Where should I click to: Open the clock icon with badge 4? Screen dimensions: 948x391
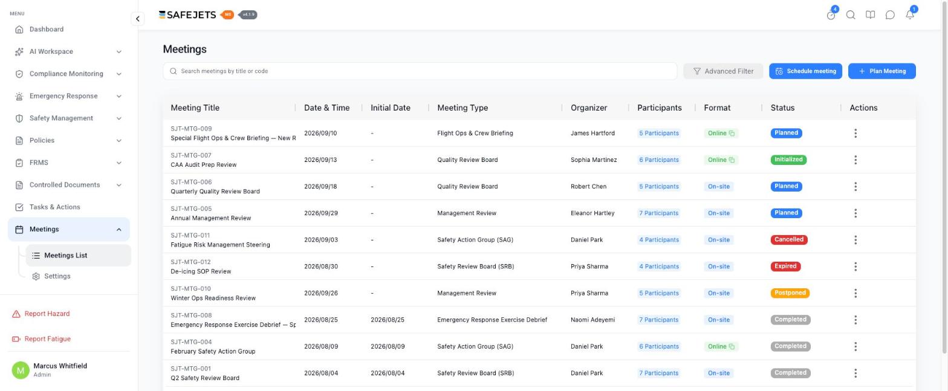pyautogui.click(x=831, y=15)
